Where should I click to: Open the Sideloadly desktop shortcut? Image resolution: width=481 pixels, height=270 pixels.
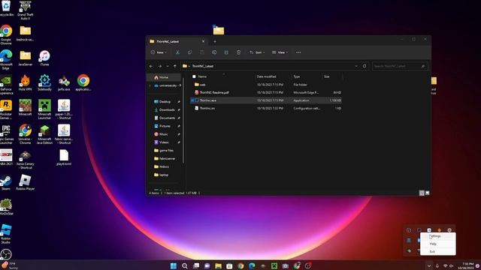44,83
